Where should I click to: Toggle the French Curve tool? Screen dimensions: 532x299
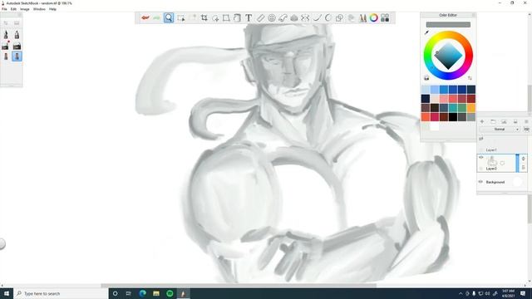(283, 18)
